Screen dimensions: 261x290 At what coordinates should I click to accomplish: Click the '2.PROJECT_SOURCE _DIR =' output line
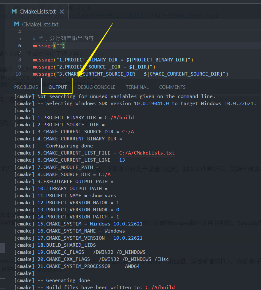click(60, 125)
